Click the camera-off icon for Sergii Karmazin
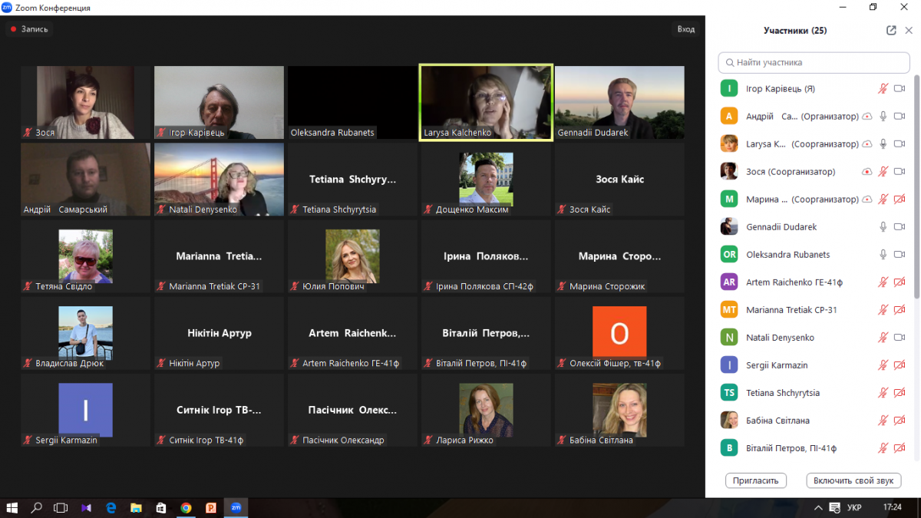Viewport: 921px width, 518px height. (900, 365)
